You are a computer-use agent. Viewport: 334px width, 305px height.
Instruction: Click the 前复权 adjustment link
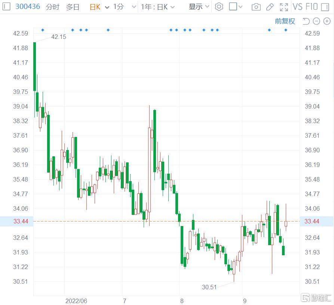click(285, 21)
